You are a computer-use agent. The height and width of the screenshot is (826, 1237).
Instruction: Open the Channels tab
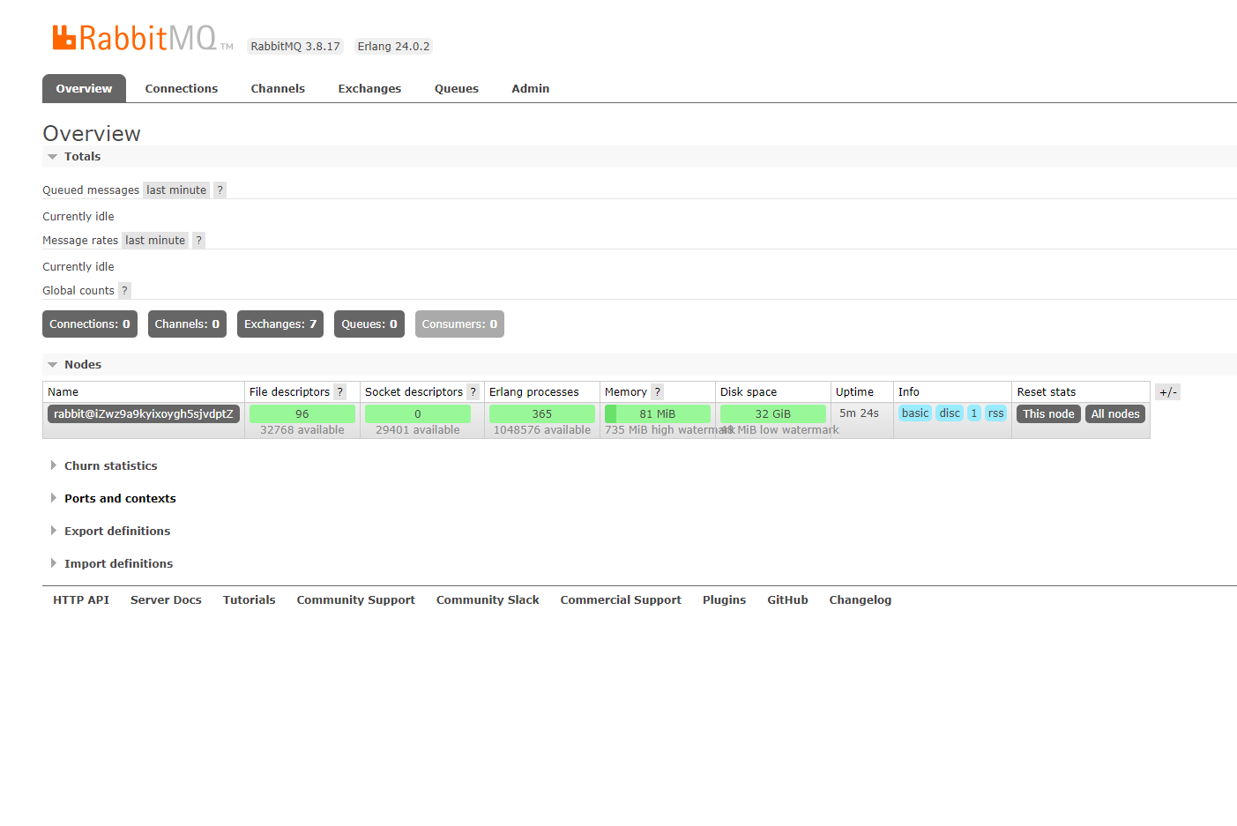[278, 89]
